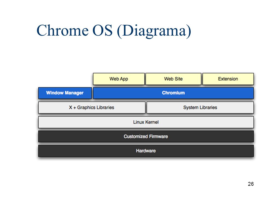Click the blue "Window Manager" block

[65, 93]
